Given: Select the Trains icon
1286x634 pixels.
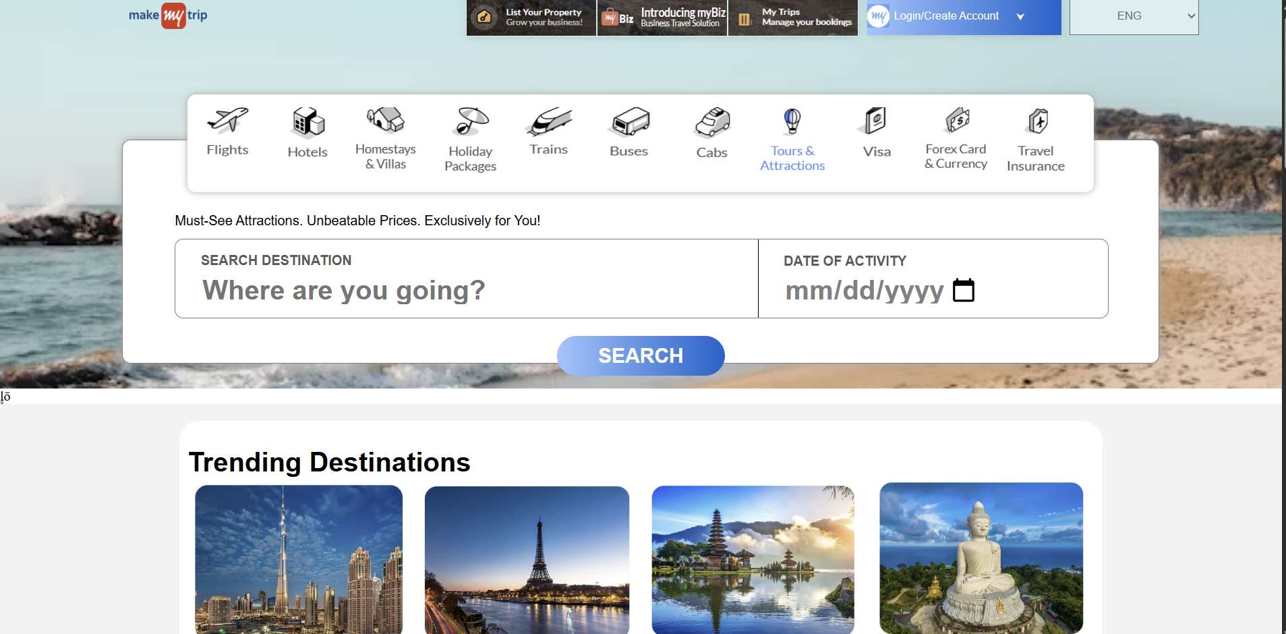Looking at the screenshot, I should (548, 122).
